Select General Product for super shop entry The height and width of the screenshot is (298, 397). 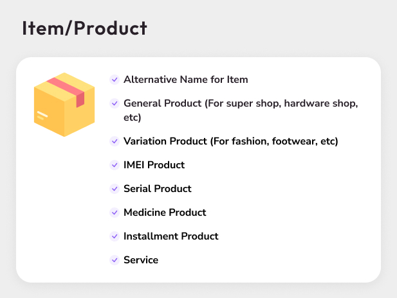pyautogui.click(x=240, y=110)
